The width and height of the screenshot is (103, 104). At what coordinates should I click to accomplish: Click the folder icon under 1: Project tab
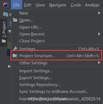[x=4, y=41]
